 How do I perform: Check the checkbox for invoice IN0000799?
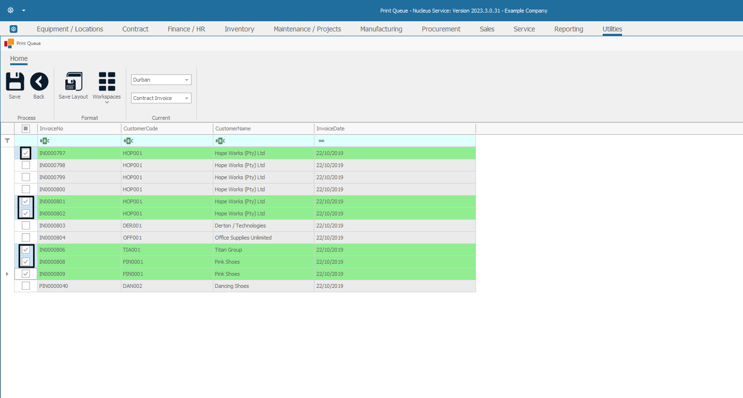[26, 177]
